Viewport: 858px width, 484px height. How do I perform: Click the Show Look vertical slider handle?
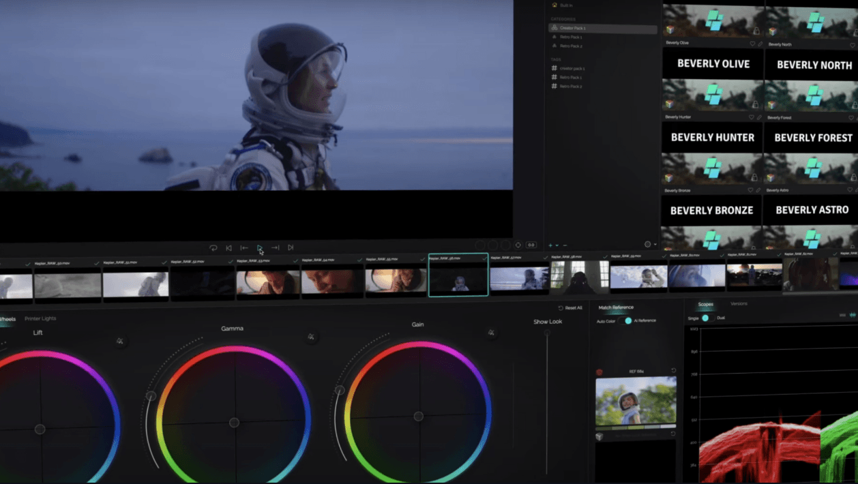(547, 333)
